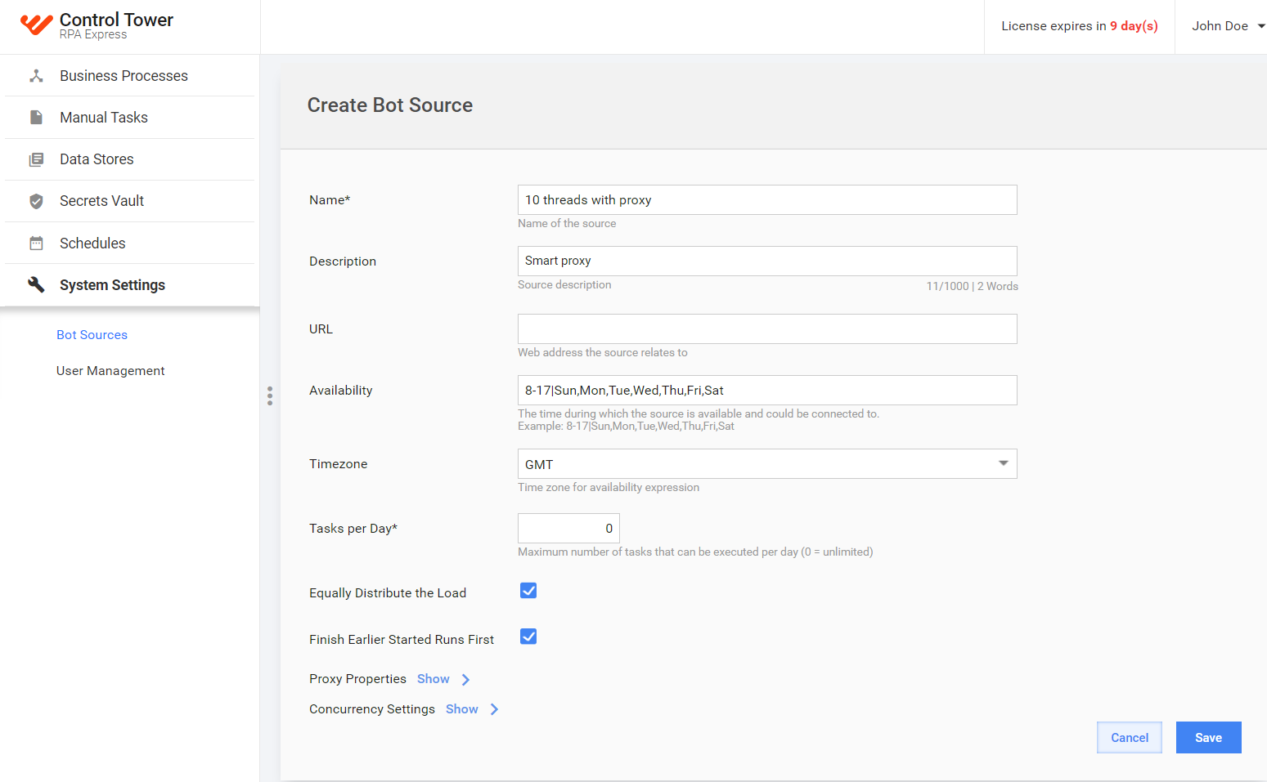Open User Management submenu link
The height and width of the screenshot is (782, 1267).
110,371
